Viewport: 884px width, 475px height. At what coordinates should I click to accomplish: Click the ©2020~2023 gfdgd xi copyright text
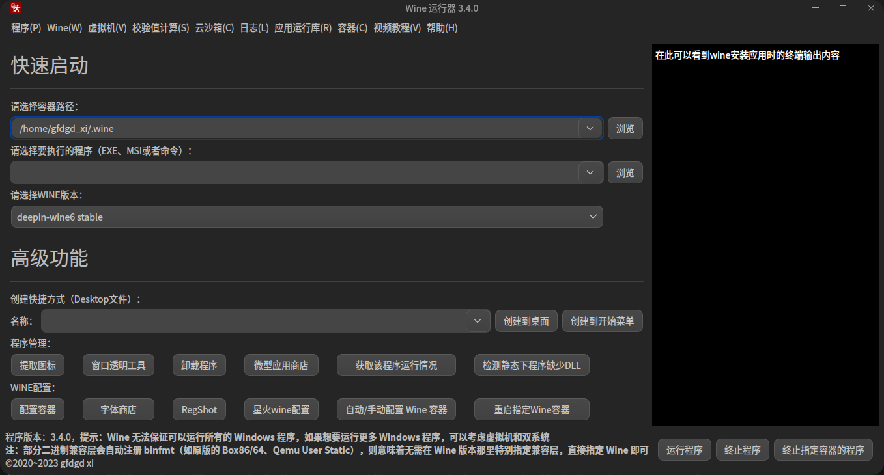50,463
